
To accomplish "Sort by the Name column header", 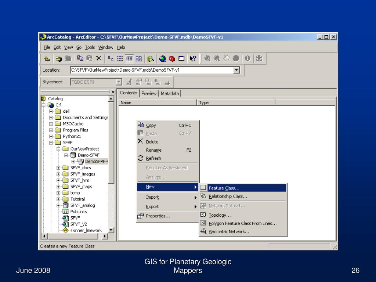I will (158, 102).
